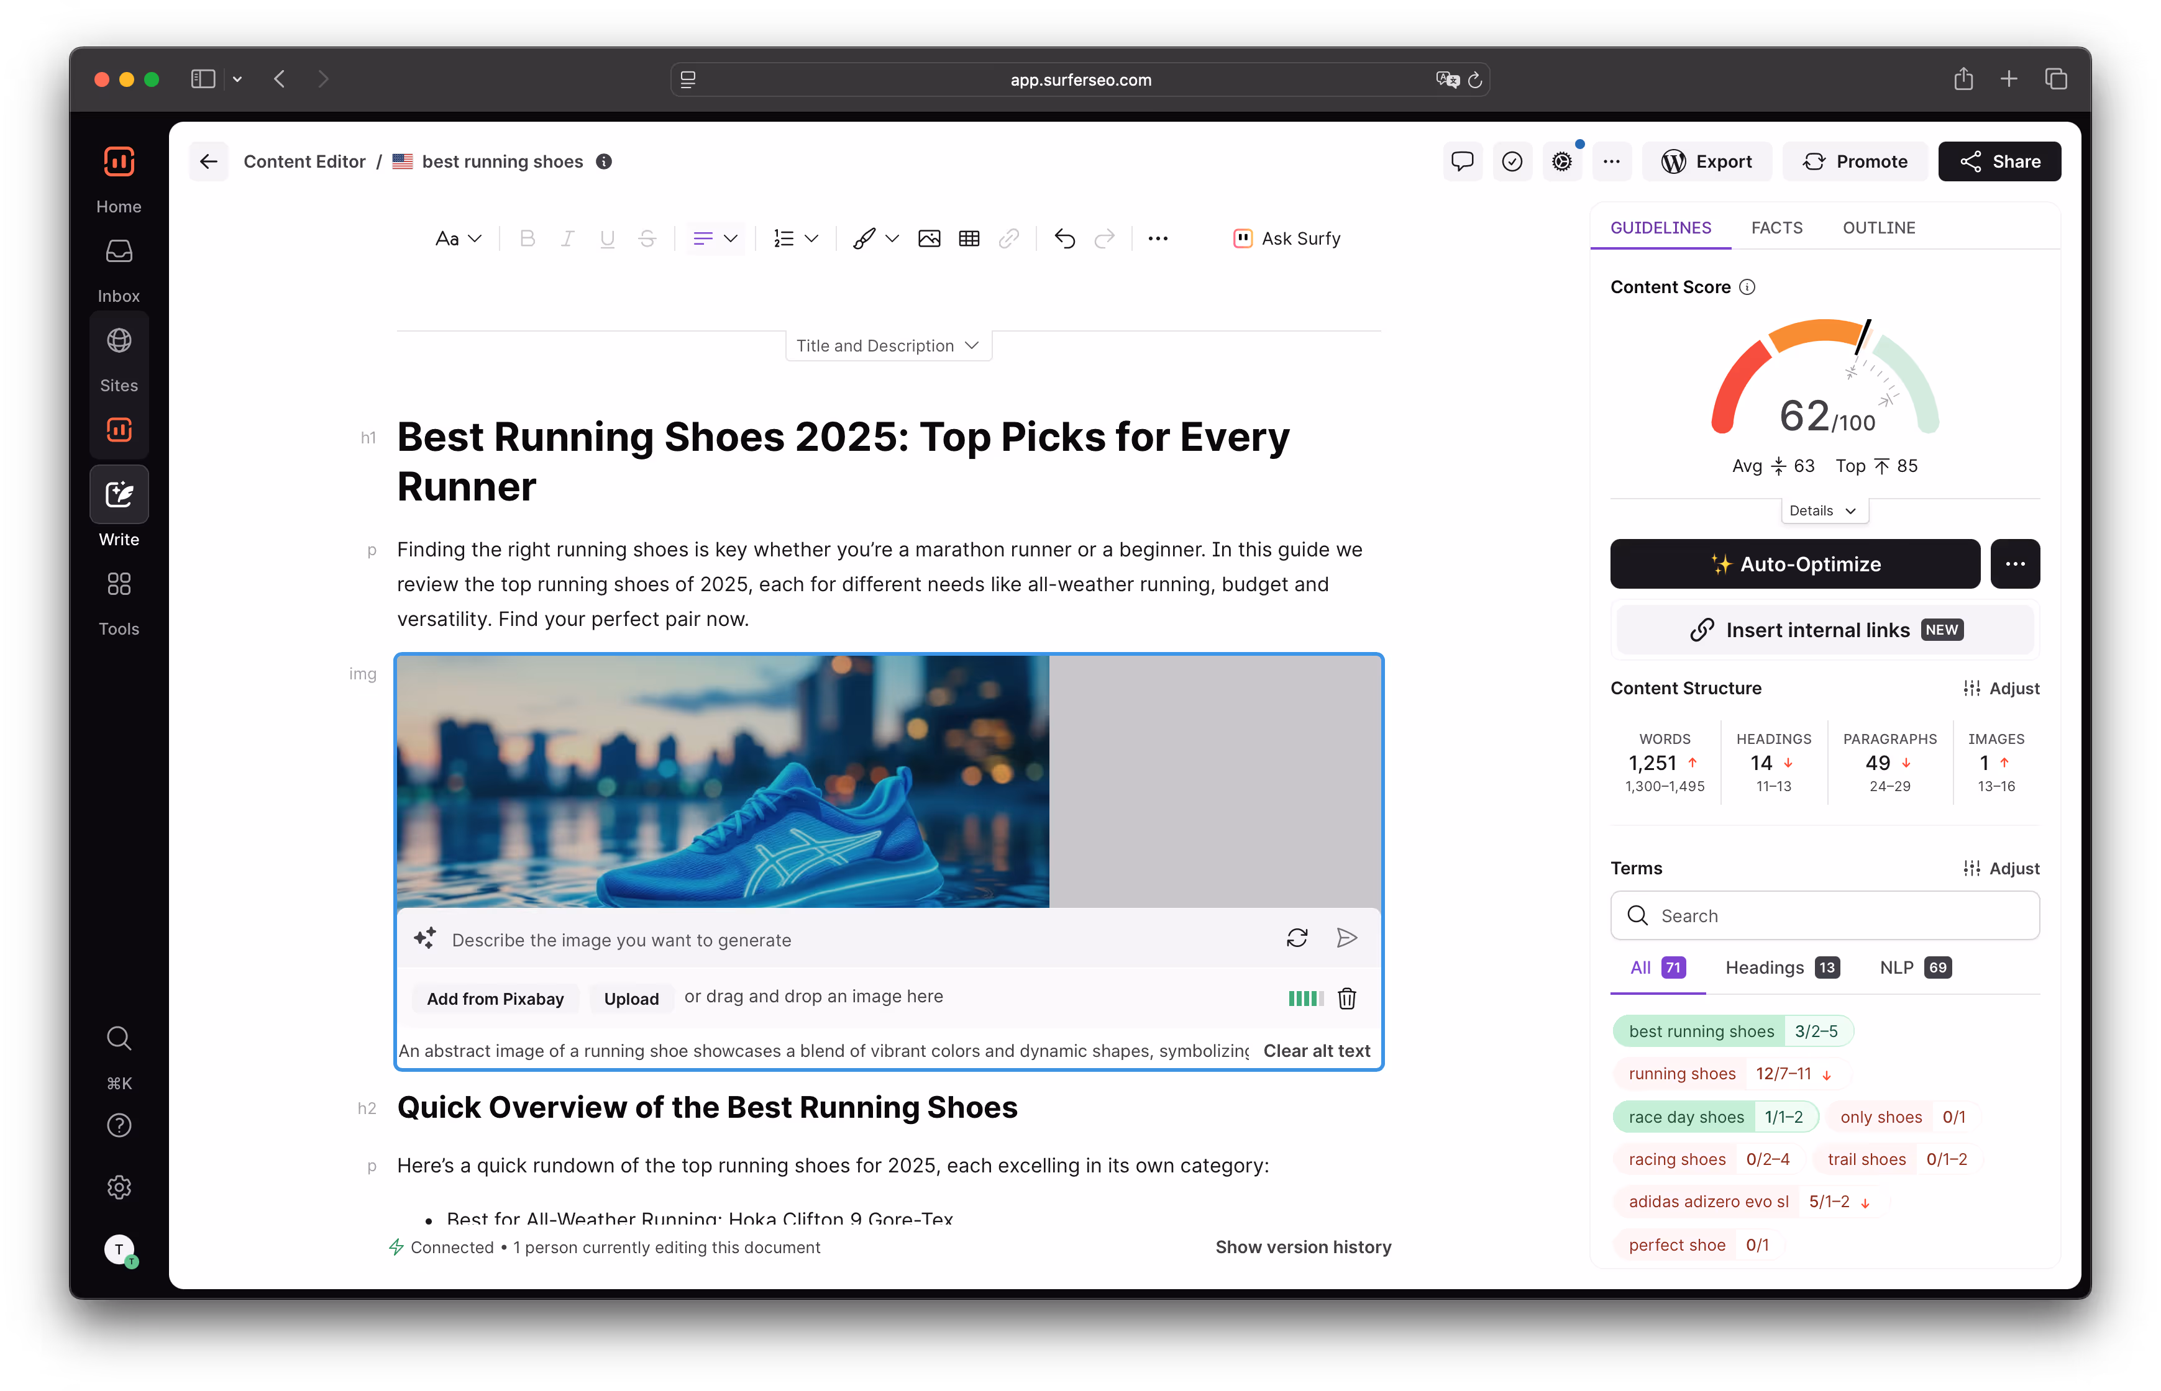This screenshot has width=2161, height=1391.
Task: Open the Sites globe in sidebar
Action: (x=119, y=342)
